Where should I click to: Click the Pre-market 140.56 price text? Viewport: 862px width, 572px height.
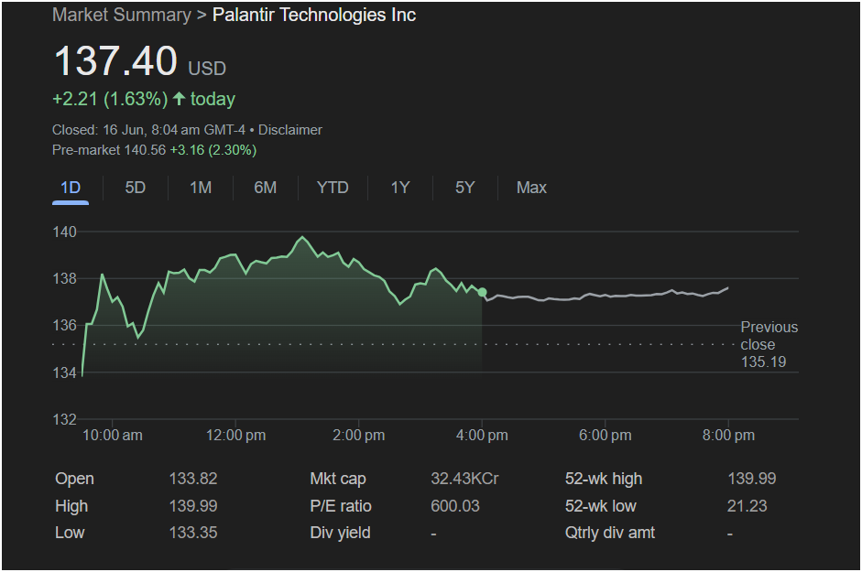(109, 150)
